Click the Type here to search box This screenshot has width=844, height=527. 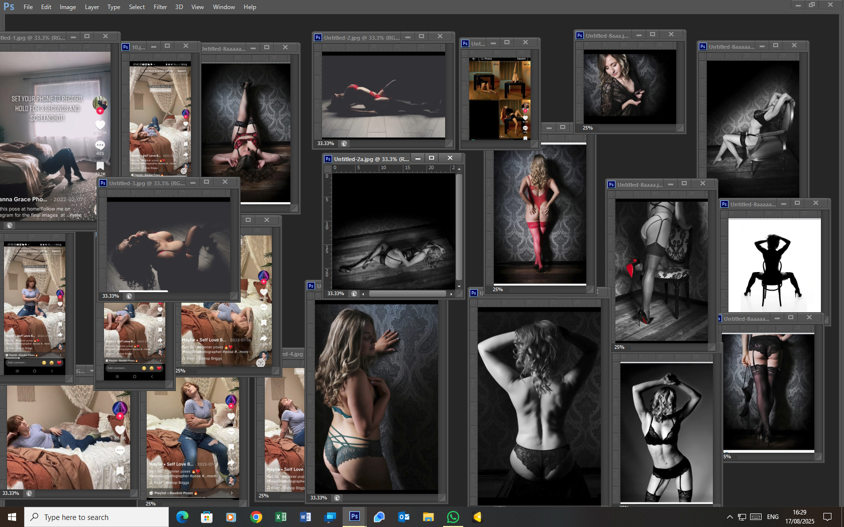coord(96,517)
